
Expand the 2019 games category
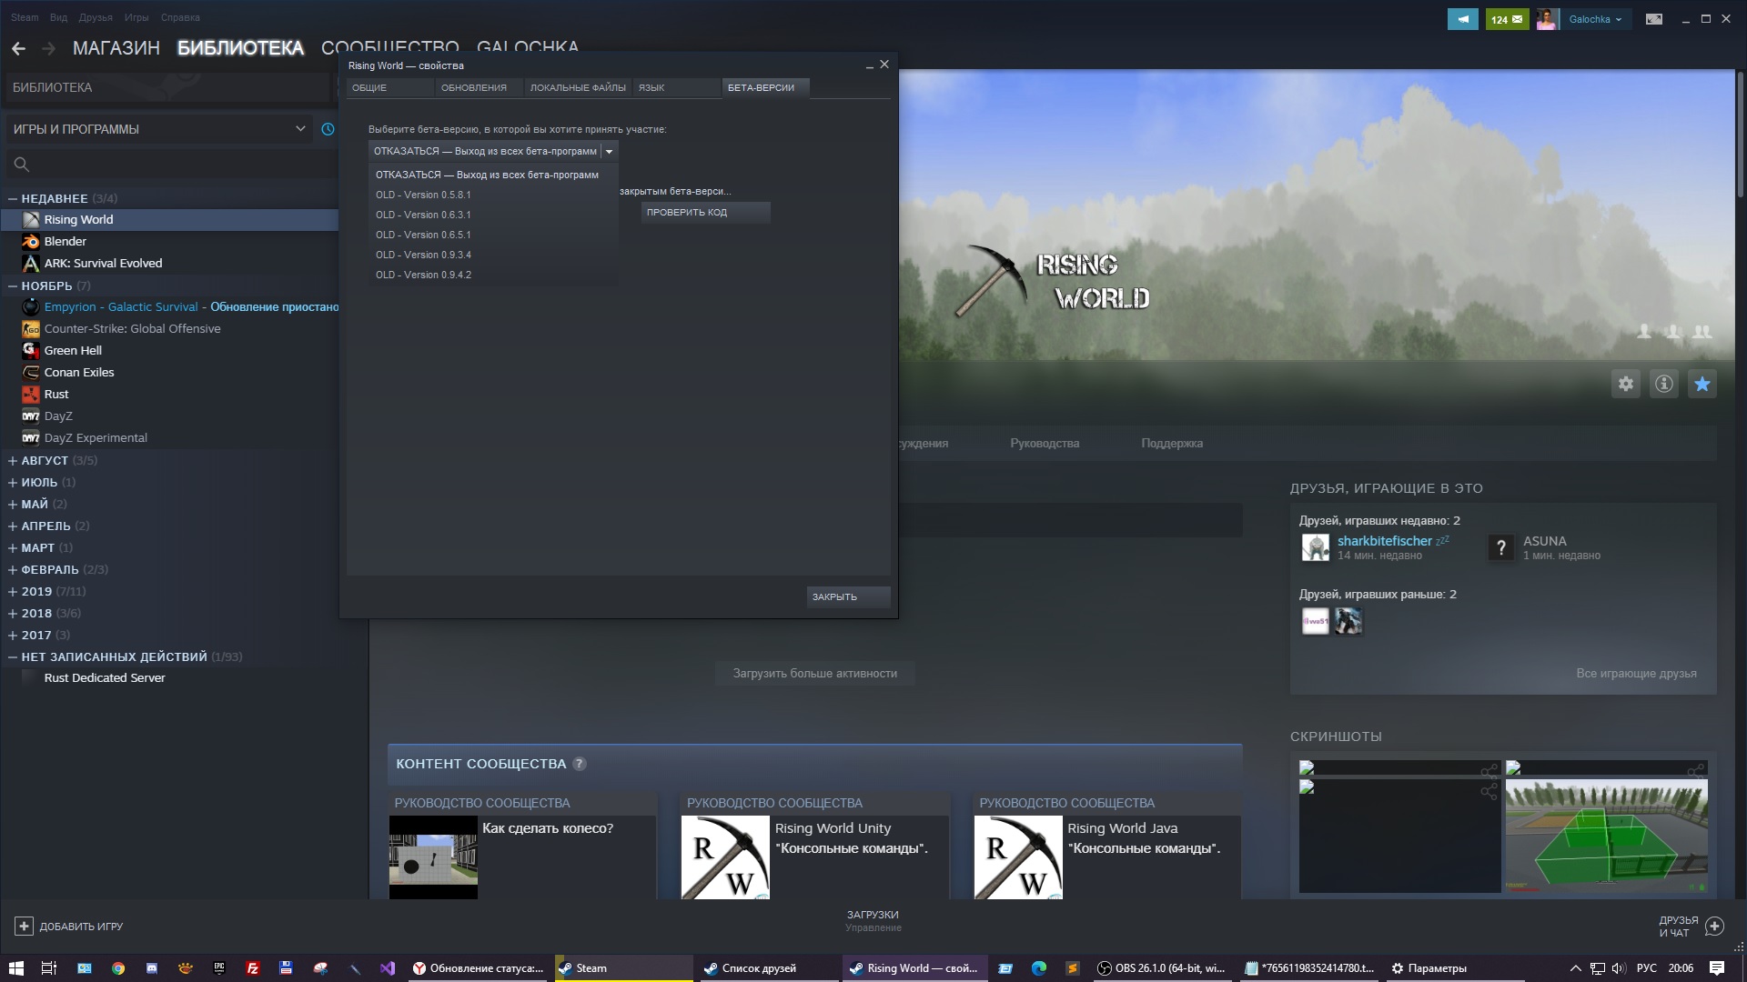click(x=13, y=591)
